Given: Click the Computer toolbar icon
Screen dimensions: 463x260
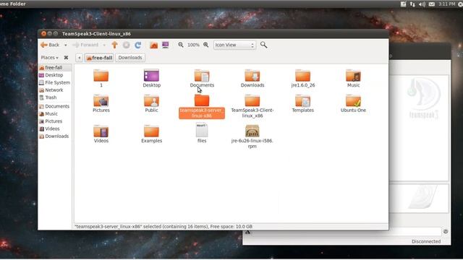Looking at the screenshot, I should coord(166,45).
